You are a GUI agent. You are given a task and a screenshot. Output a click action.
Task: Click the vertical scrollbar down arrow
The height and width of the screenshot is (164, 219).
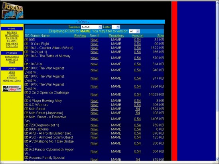[217, 159]
